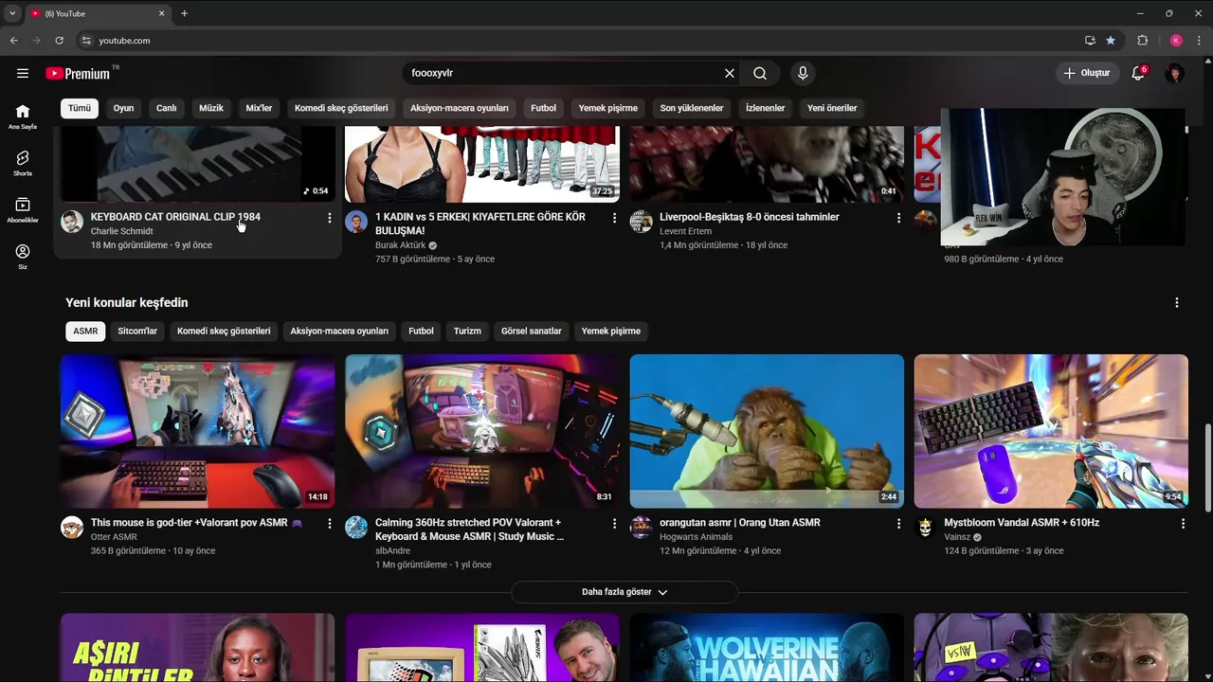Play the Wolverine Hawaiian thumbnail
This screenshot has width=1213, height=682.
767,648
